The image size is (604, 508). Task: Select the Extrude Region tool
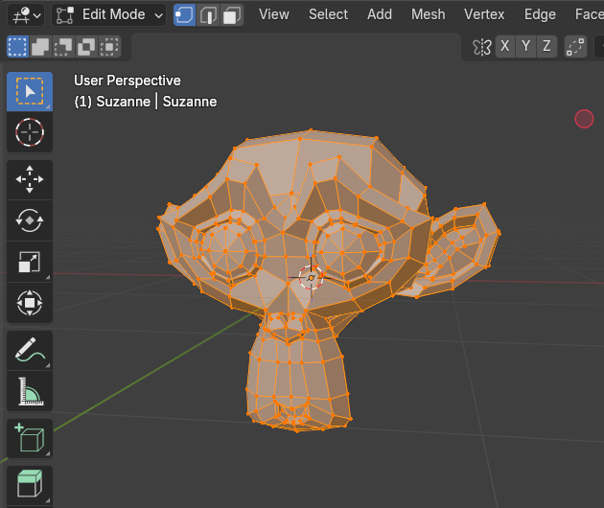pyautogui.click(x=30, y=484)
